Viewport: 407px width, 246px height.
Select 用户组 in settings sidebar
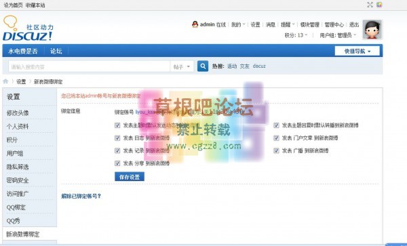pos(15,153)
